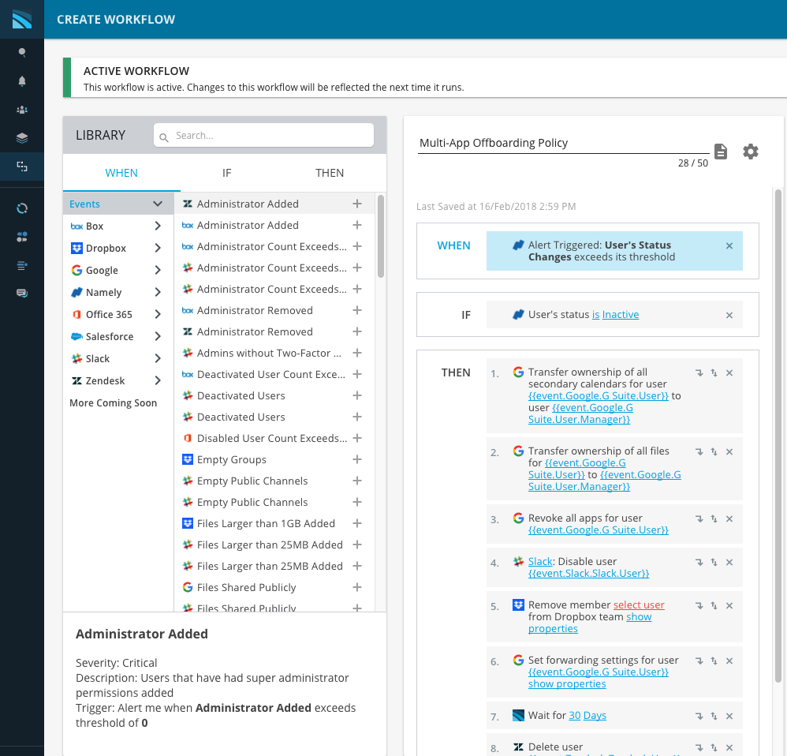This screenshot has width=787, height=756.
Task: Open the users icon in sidebar
Action: click(x=22, y=110)
